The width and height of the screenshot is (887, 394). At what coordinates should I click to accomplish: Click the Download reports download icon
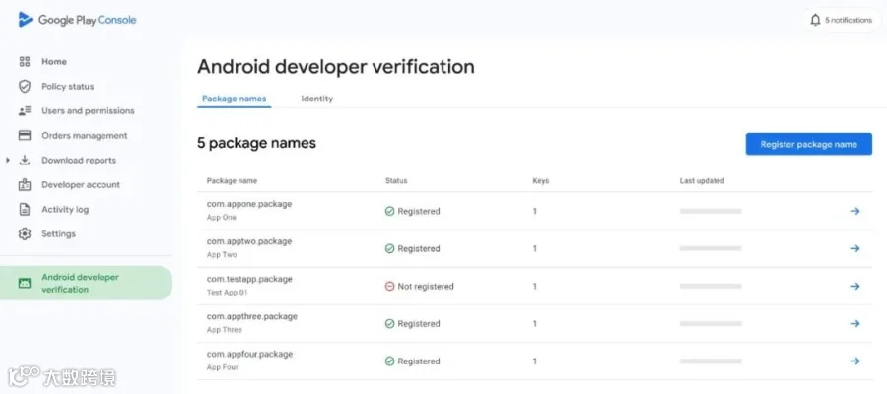coord(25,160)
